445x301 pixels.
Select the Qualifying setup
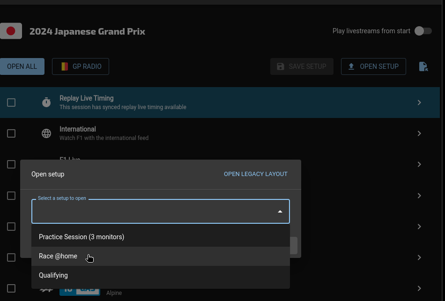(161, 275)
